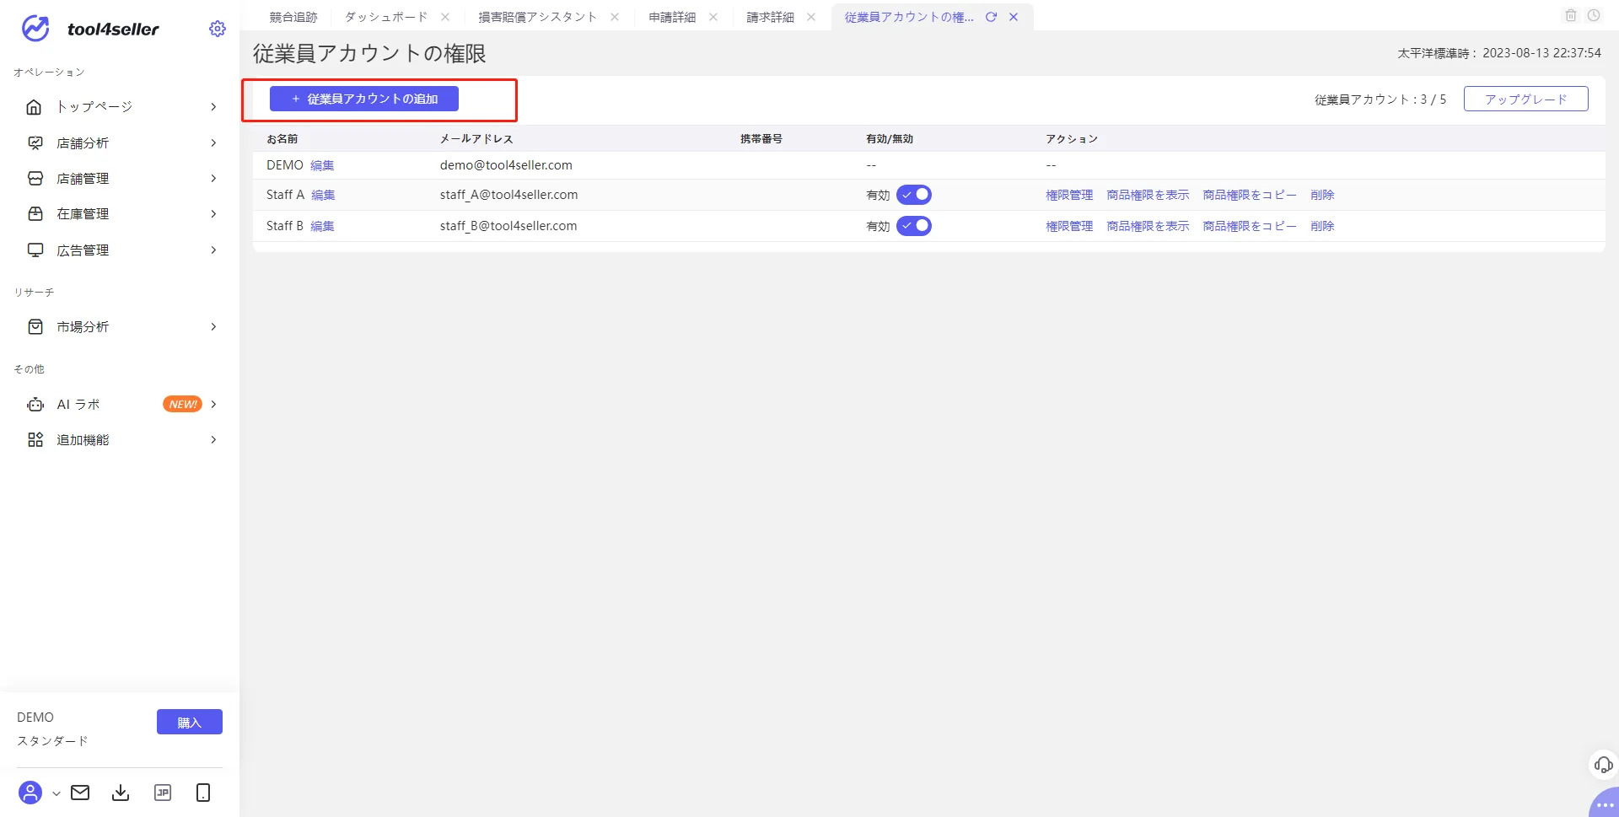Viewport: 1619px width, 817px height.
Task: Open the dropdown arrow next to user avatar
Action: point(56,793)
